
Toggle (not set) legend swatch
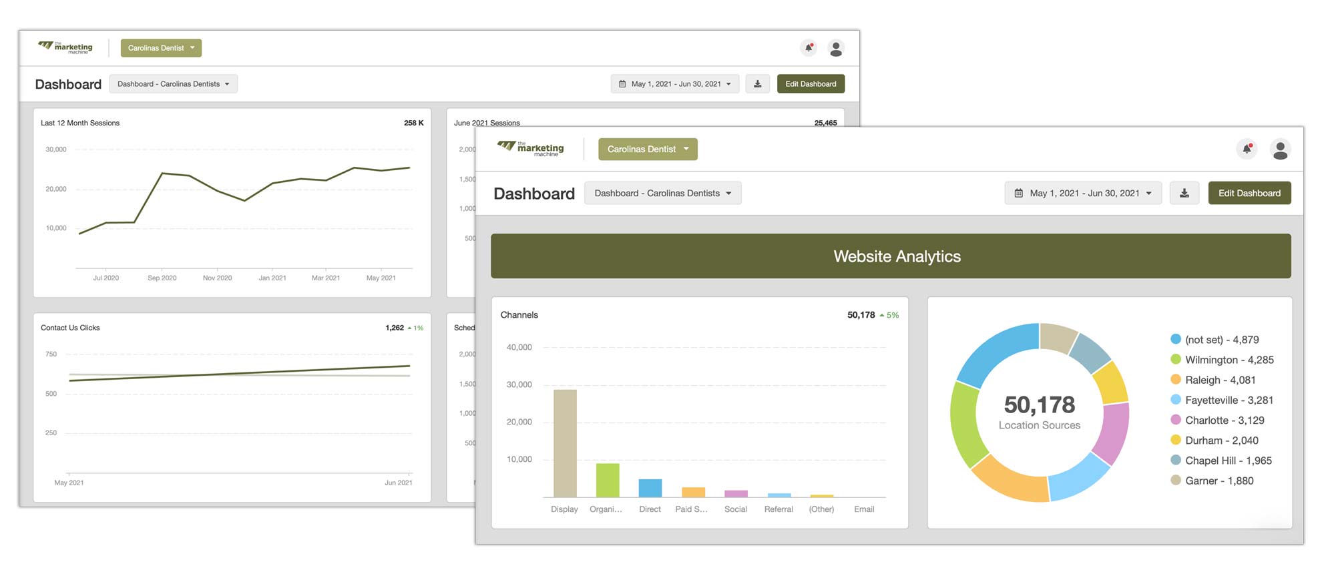[x=1176, y=339]
